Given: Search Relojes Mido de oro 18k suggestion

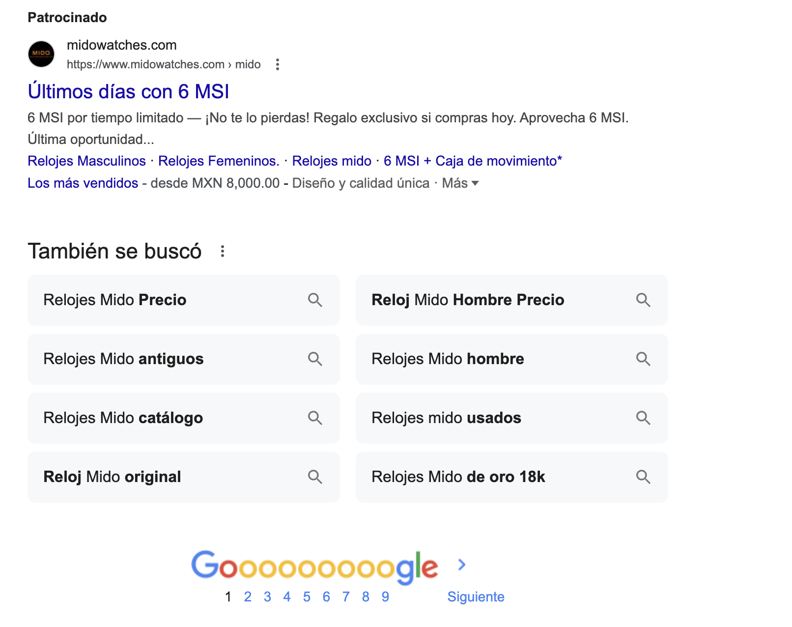Looking at the screenshot, I should [x=512, y=477].
